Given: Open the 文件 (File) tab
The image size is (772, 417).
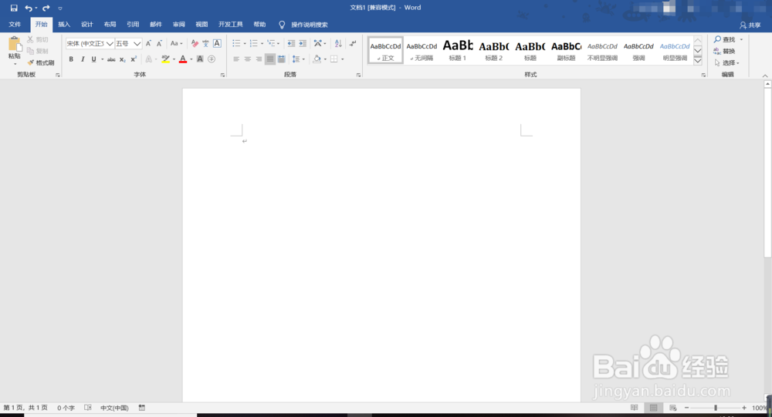Looking at the screenshot, I should pyautogui.click(x=15, y=25).
